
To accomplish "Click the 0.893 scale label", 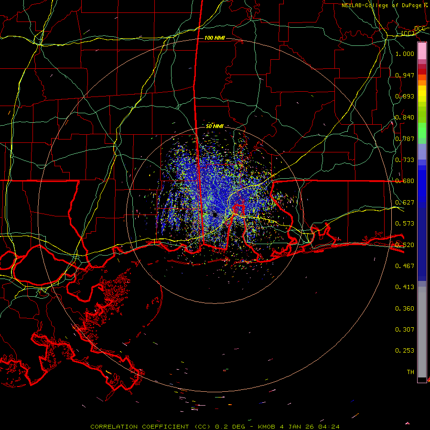I will click(405, 96).
